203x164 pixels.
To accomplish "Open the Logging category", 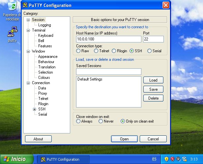I will 44,25.
